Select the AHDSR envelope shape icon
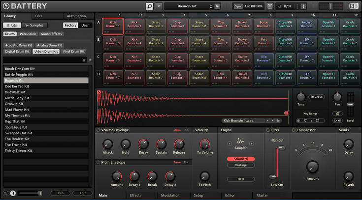362x200 pixels. [177, 130]
